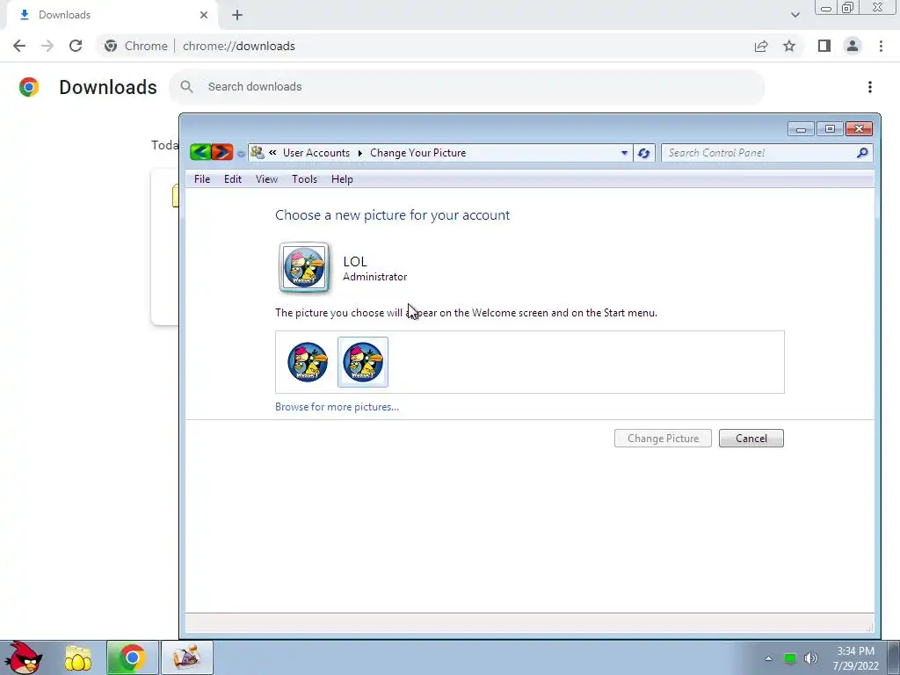Click Chrome back navigation arrow

[x=19, y=46]
